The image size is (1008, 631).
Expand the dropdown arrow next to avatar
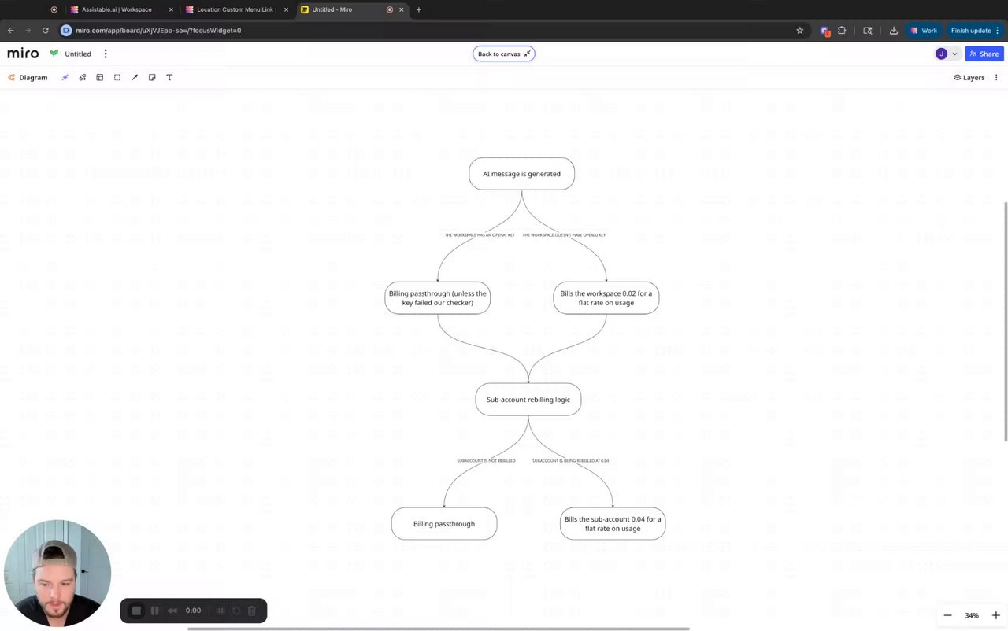coord(954,54)
